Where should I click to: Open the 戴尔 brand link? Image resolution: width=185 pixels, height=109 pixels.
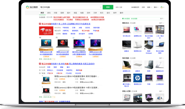(x=68, y=67)
